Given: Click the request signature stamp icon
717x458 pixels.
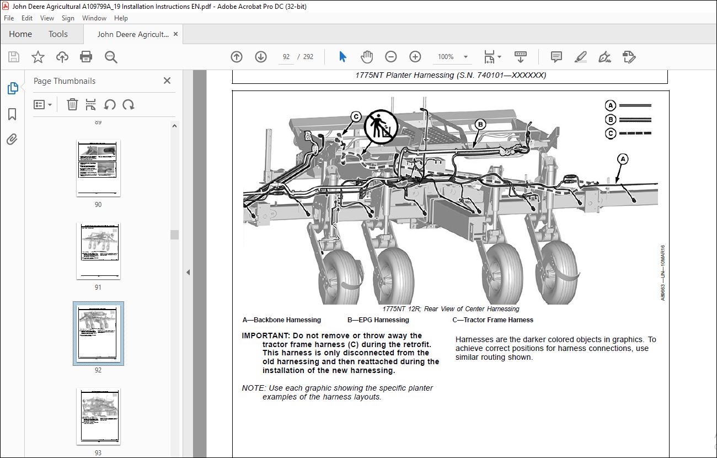Looking at the screenshot, I should click(x=629, y=57).
